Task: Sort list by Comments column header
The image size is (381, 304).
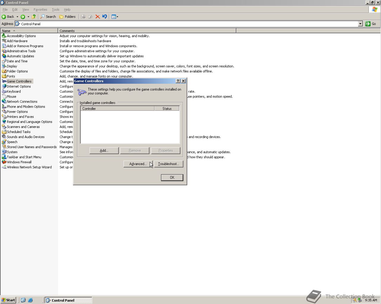Action: 147,31
